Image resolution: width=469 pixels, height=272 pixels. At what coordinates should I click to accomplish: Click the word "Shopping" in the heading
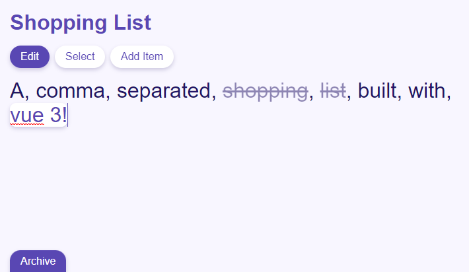point(59,22)
